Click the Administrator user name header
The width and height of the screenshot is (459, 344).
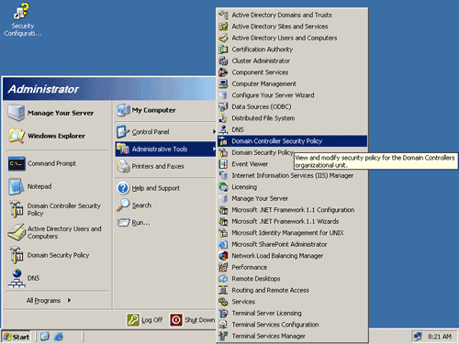pyautogui.click(x=43, y=89)
